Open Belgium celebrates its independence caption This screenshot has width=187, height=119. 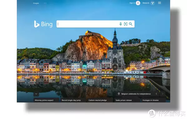point(136,94)
